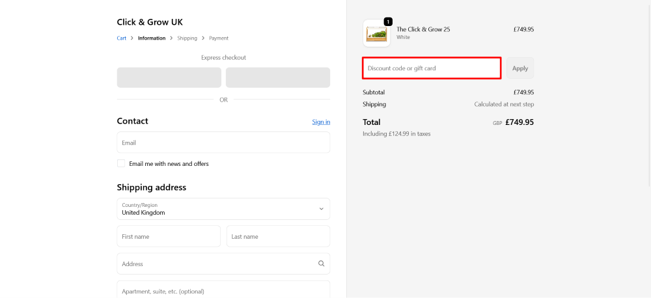This screenshot has width=651, height=298.
Task: Click the Shipping address heading
Action: click(152, 187)
